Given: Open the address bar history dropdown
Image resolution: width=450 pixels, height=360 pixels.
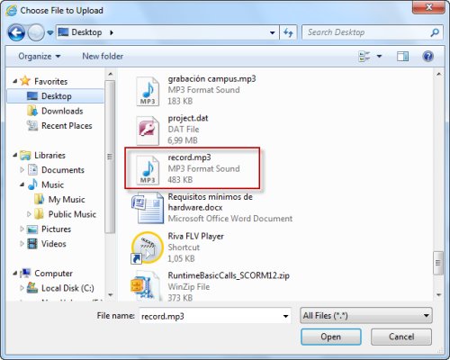Looking at the screenshot, I should 272,32.
